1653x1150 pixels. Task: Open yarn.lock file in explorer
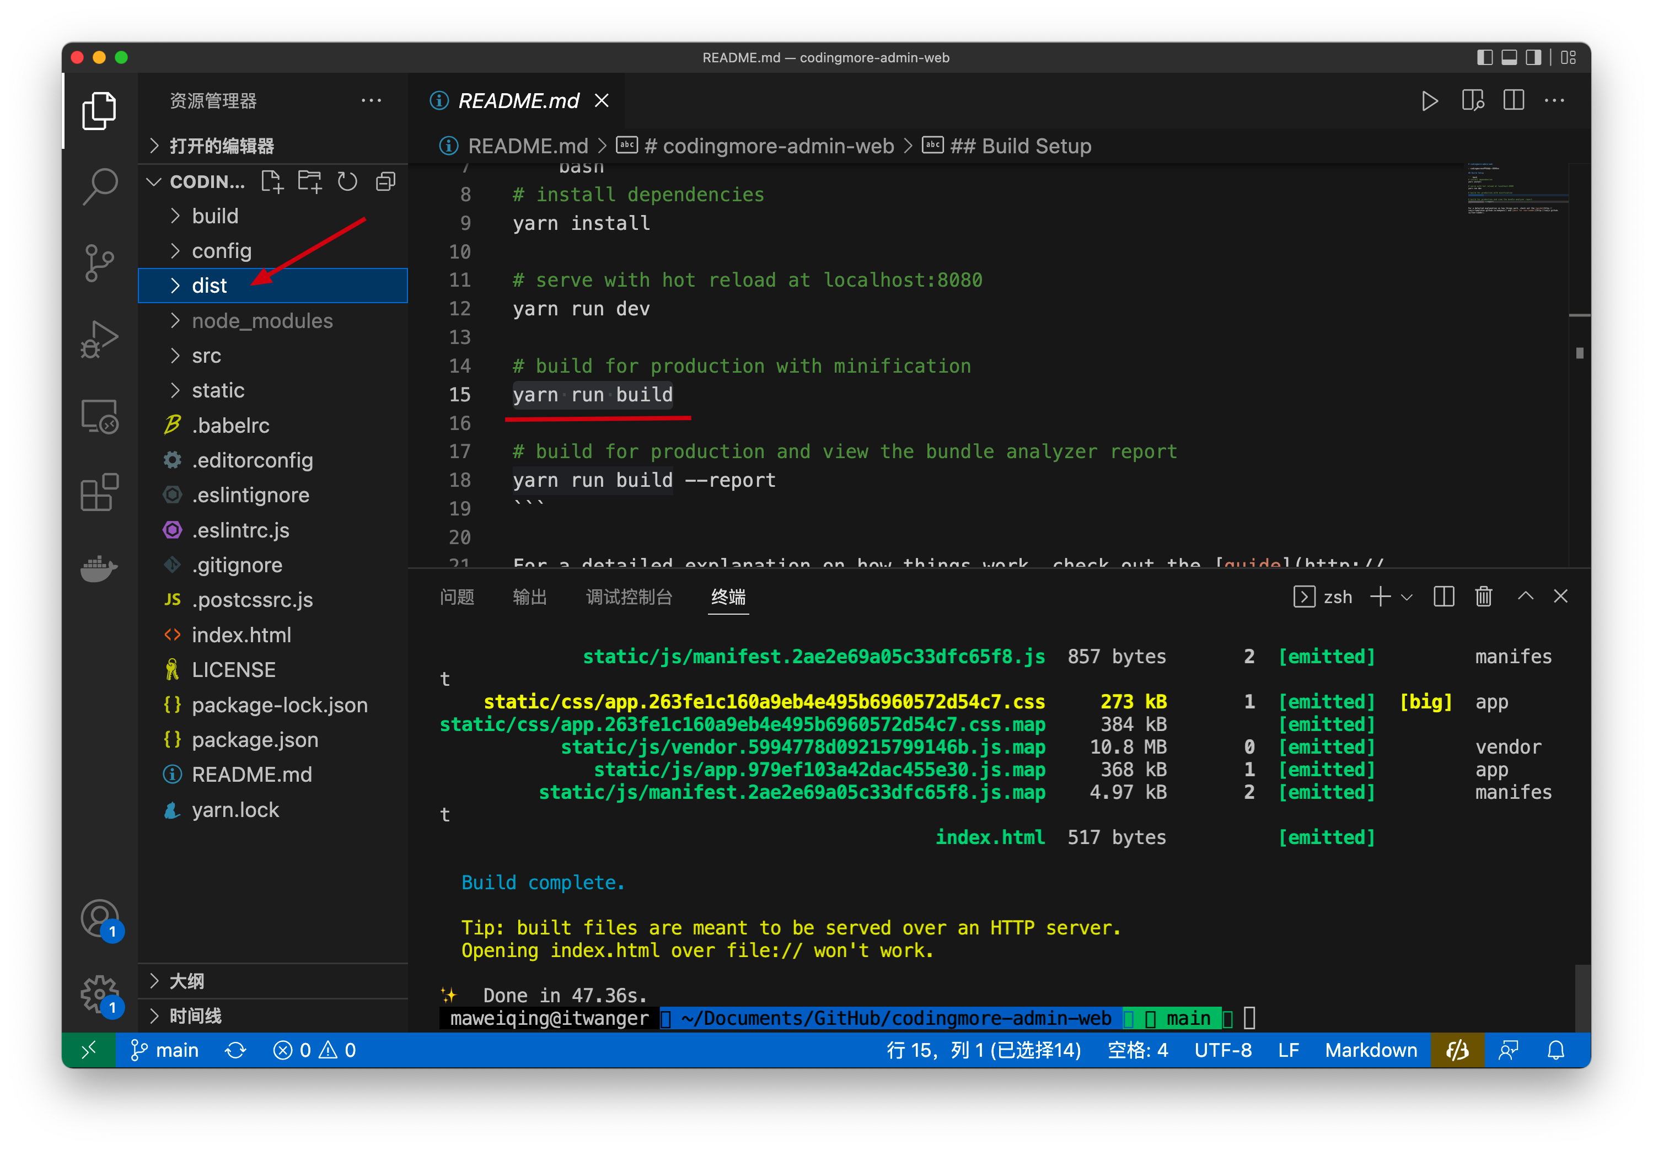(x=273, y=810)
